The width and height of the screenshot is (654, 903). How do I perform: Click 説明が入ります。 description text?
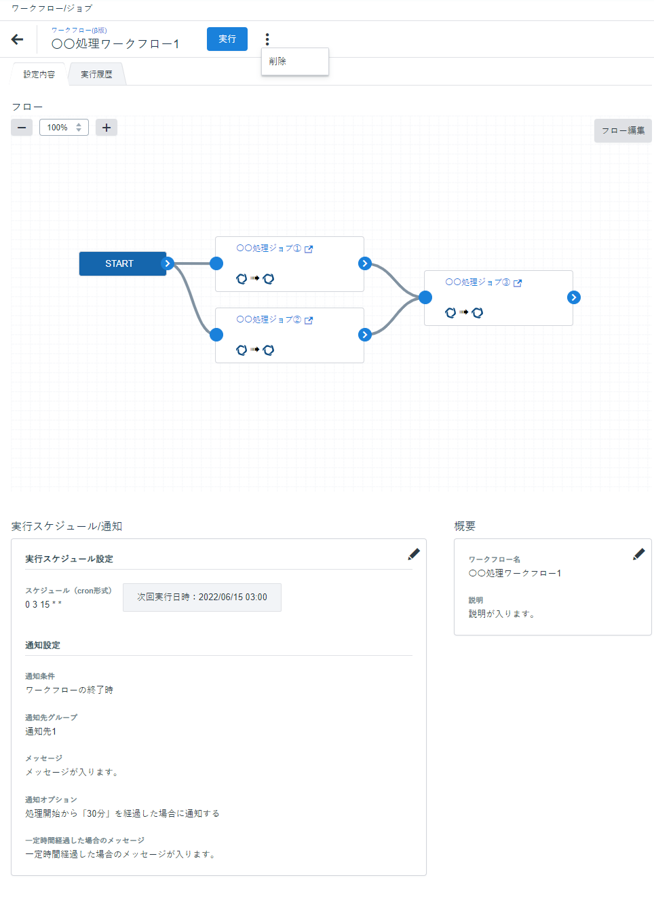coord(503,614)
